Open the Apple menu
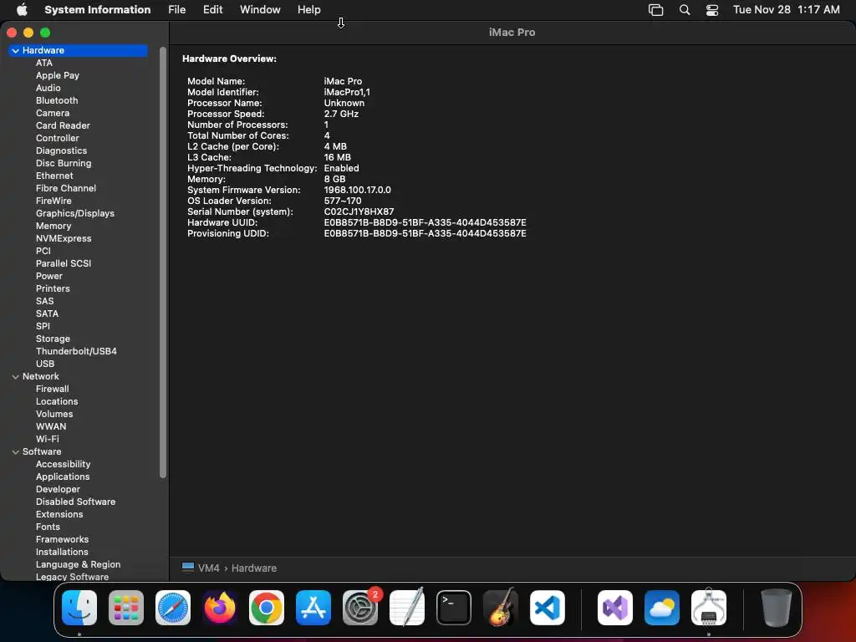 (22, 10)
